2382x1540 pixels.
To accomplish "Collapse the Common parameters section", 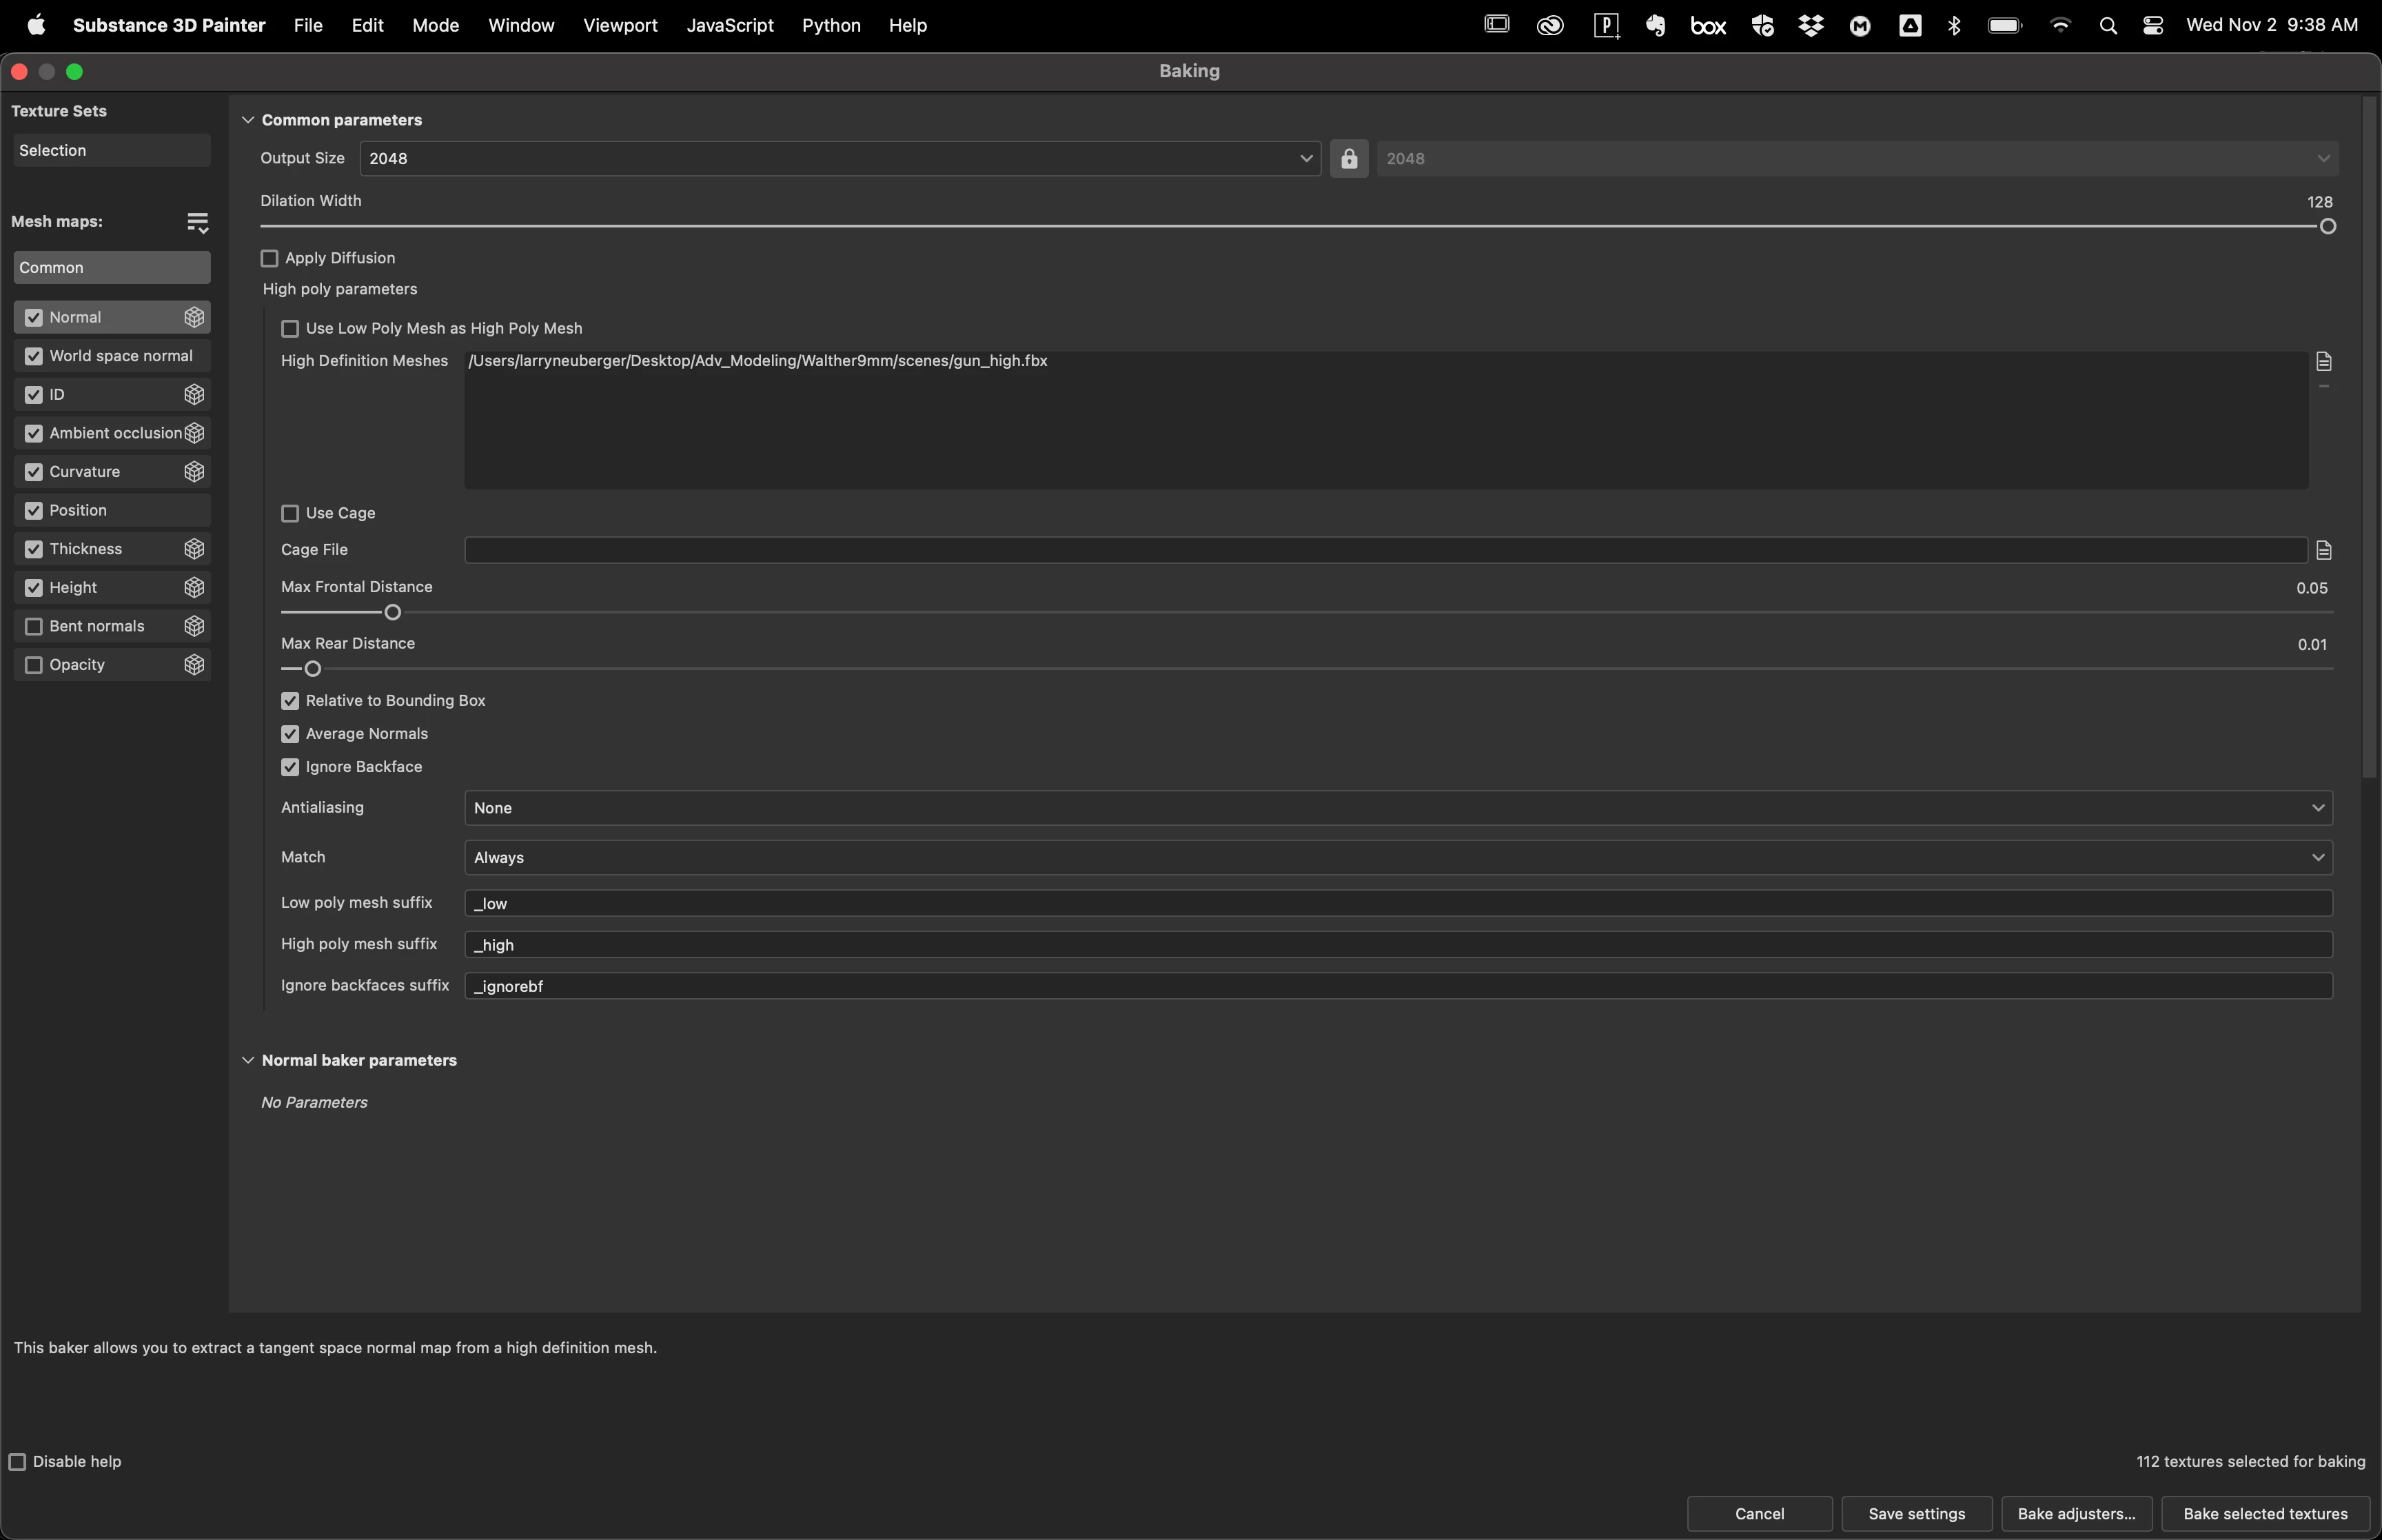I will [x=248, y=120].
